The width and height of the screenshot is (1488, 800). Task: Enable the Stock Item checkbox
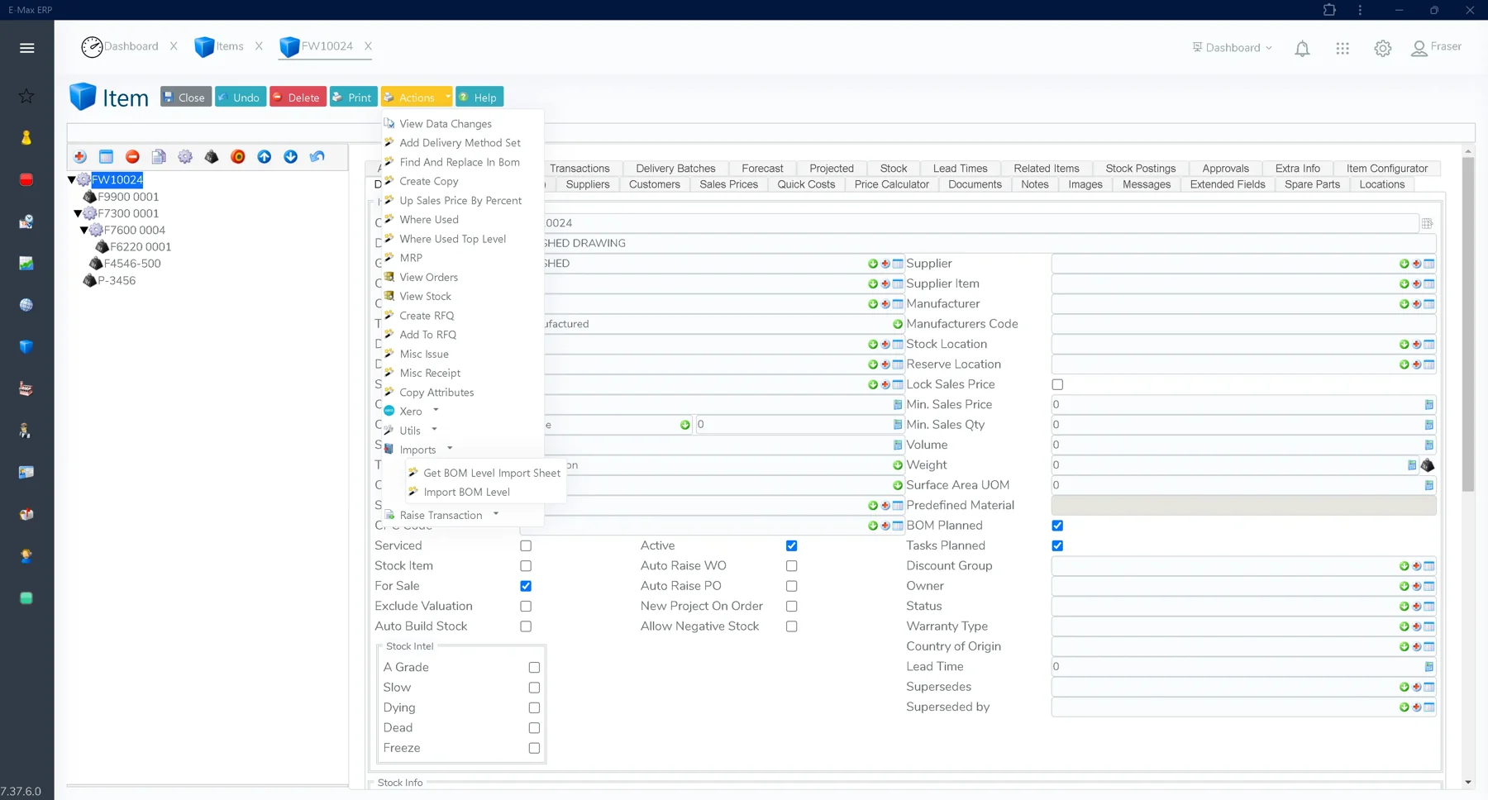526,566
